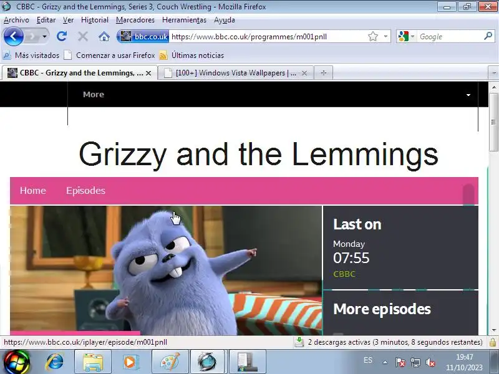
Task: Open the Windows Start orb
Action: click(x=16, y=362)
